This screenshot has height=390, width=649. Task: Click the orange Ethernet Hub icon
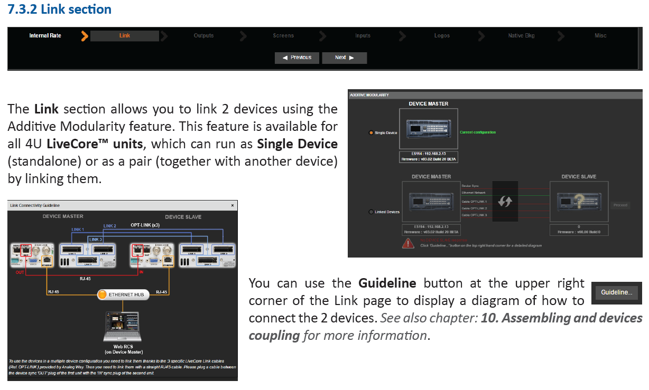[x=103, y=295]
